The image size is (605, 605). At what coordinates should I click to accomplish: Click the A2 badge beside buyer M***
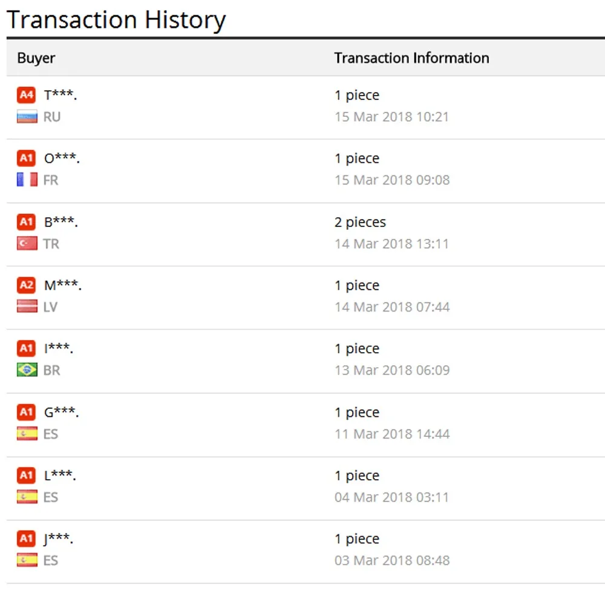(26, 285)
